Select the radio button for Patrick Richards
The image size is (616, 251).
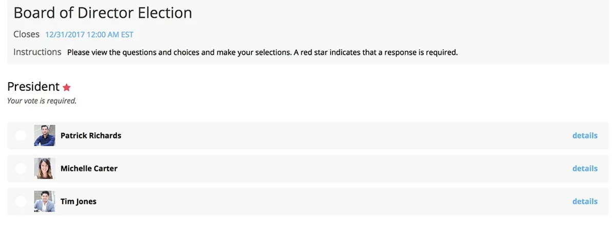21,136
